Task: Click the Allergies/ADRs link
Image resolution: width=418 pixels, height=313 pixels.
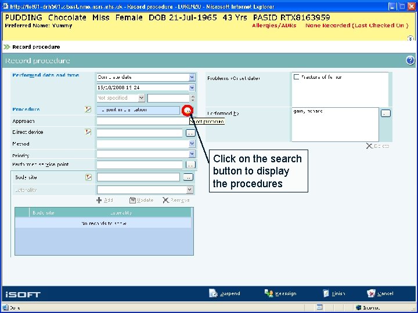Action: 274,26
